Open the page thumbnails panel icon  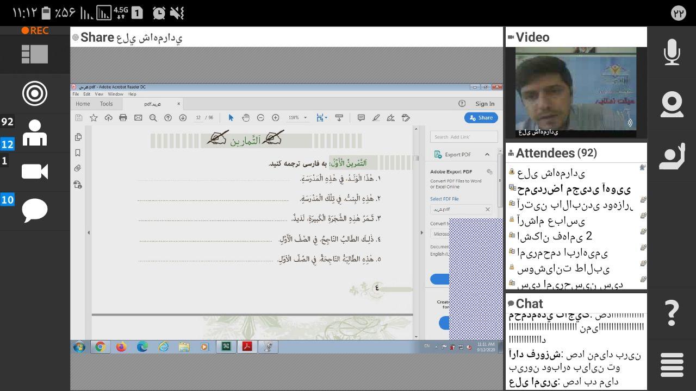tap(78, 137)
